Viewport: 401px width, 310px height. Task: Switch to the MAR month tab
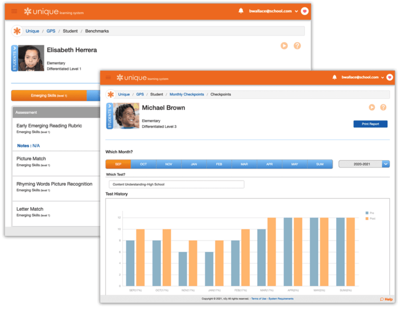point(244,164)
